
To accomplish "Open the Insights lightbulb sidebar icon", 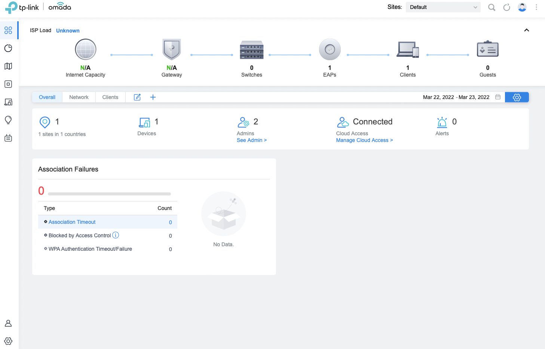I will pos(8,120).
